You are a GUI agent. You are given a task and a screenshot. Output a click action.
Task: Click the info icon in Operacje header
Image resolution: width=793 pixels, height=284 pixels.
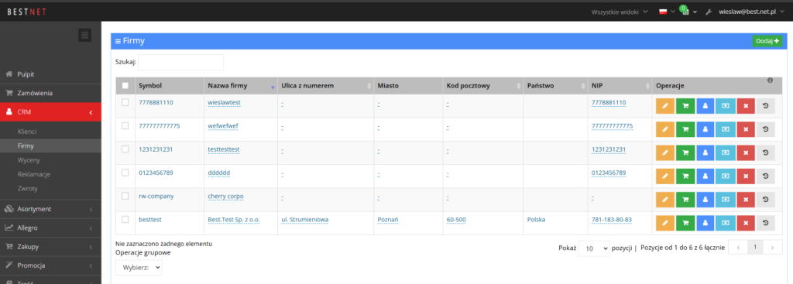click(771, 80)
